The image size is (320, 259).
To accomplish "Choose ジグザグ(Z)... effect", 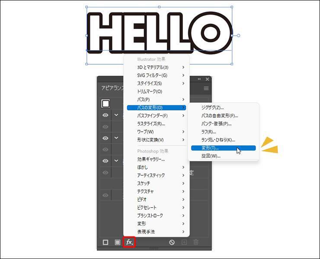I will [224, 107].
